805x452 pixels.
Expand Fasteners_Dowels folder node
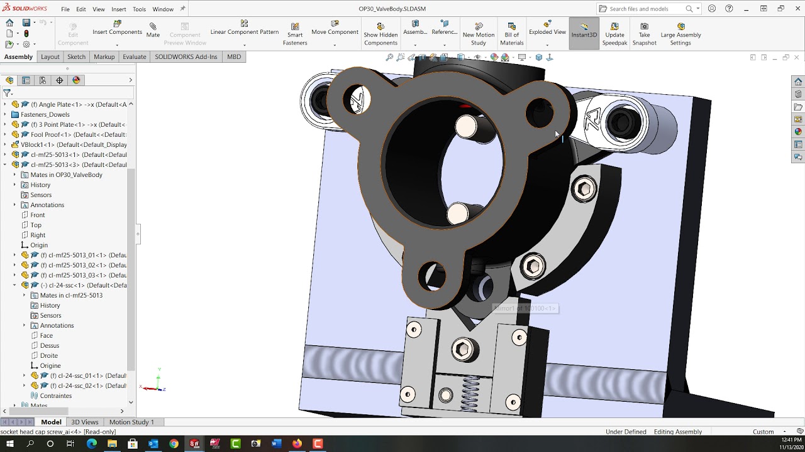tap(5, 114)
